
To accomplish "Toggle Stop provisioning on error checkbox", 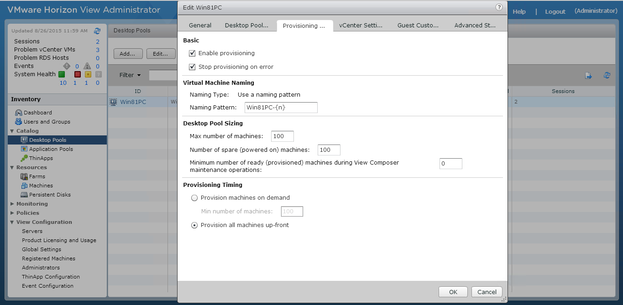I will coord(192,67).
